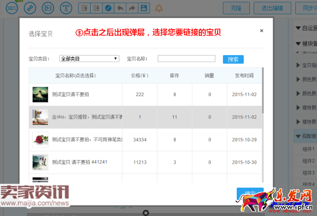Click the move layer down toolbar icon
317x216 pixels.
point(96,8)
